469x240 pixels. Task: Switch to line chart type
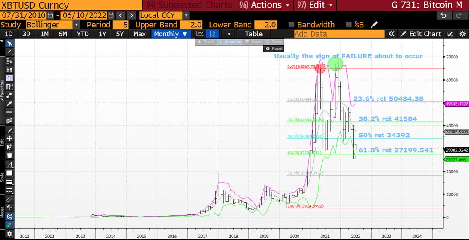point(200,34)
